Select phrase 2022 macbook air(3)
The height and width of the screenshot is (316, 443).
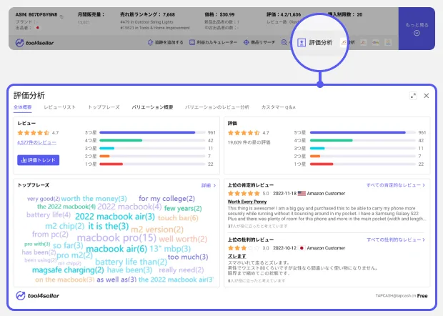pyautogui.click(x=115, y=217)
